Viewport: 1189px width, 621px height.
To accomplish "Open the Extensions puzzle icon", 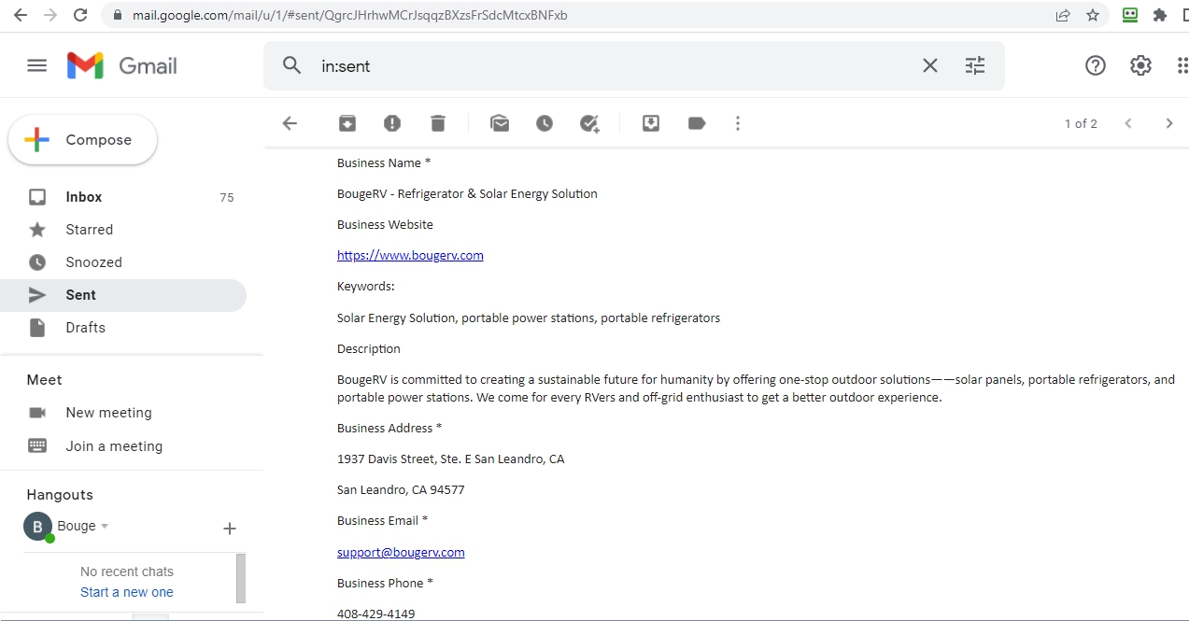I will tap(1160, 15).
